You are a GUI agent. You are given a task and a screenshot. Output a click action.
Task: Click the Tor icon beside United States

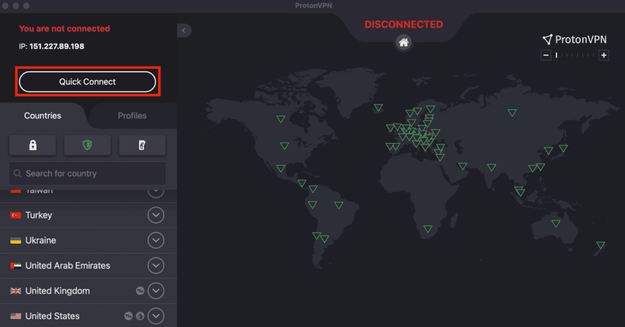click(x=140, y=316)
